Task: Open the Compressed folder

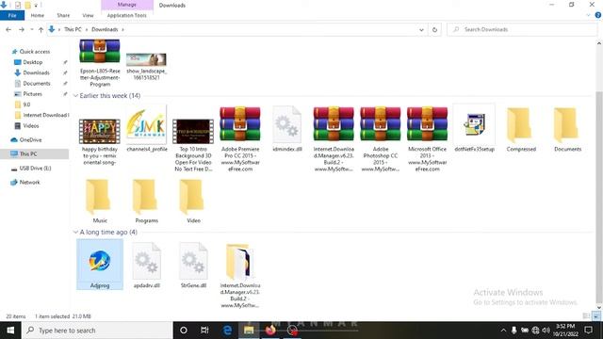Action: (x=521, y=130)
